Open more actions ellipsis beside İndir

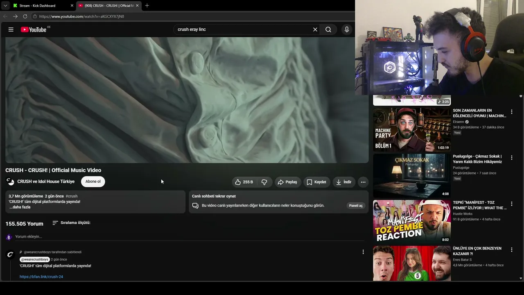[x=363, y=182]
